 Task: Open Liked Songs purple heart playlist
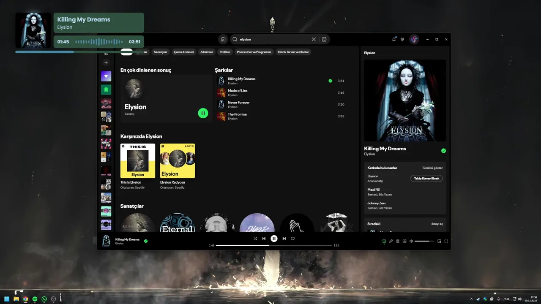click(x=106, y=76)
